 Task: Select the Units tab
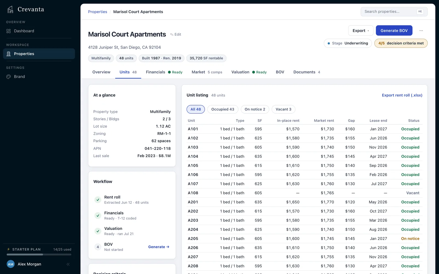point(128,72)
